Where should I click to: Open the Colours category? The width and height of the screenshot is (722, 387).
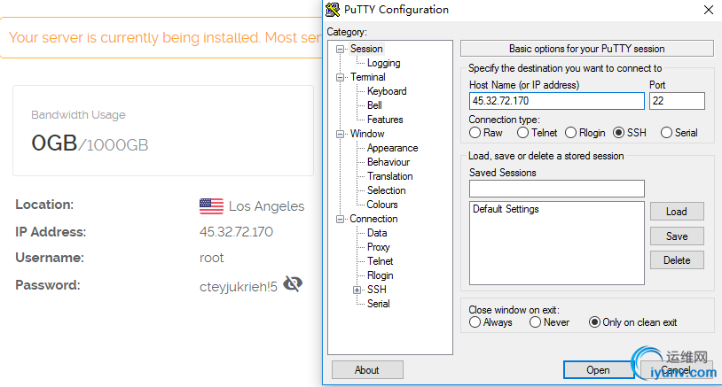(x=382, y=205)
